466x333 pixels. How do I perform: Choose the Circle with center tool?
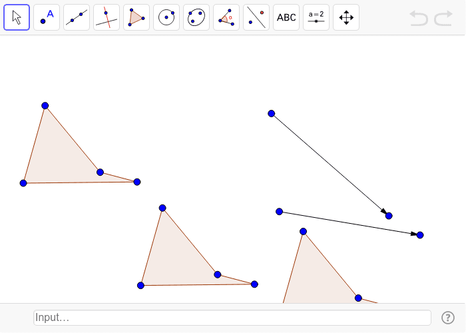[166, 17]
